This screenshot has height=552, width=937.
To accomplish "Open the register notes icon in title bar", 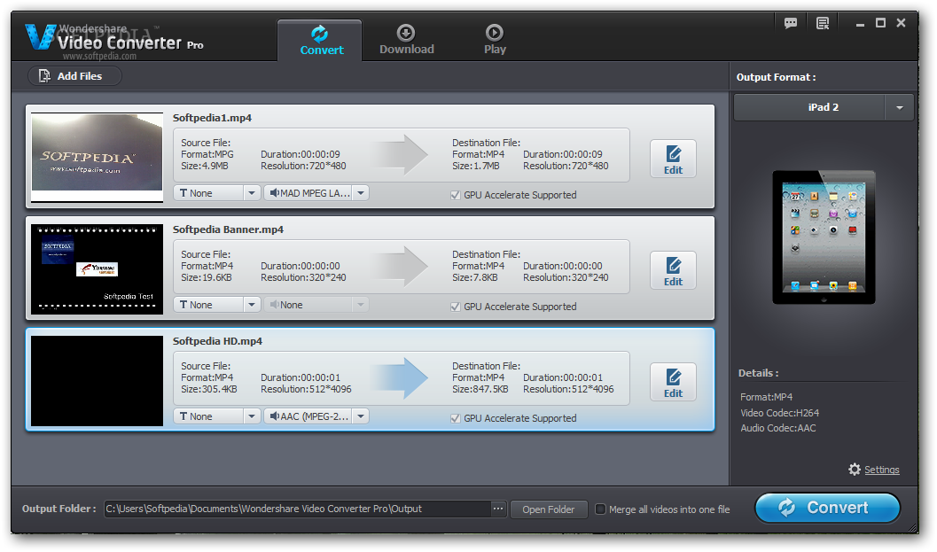I will [823, 23].
